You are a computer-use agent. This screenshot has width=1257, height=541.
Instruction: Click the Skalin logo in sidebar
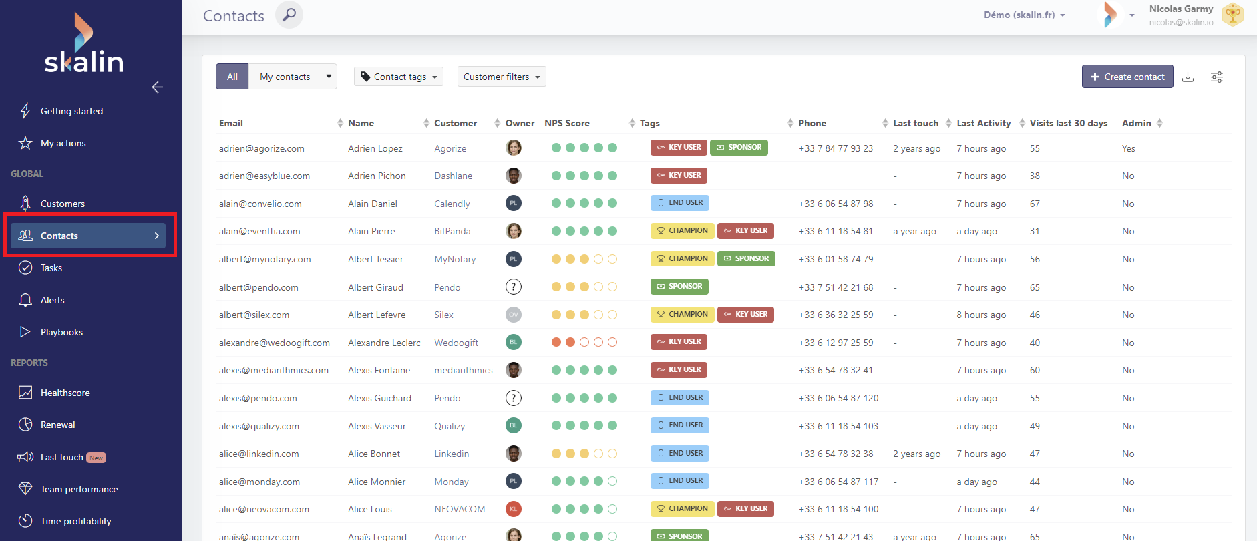tap(83, 43)
